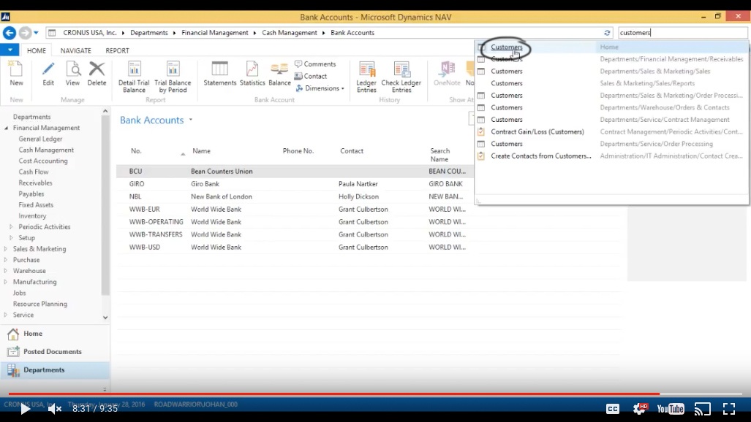Open Comments for bank account
The image size is (751, 422).
click(x=315, y=64)
